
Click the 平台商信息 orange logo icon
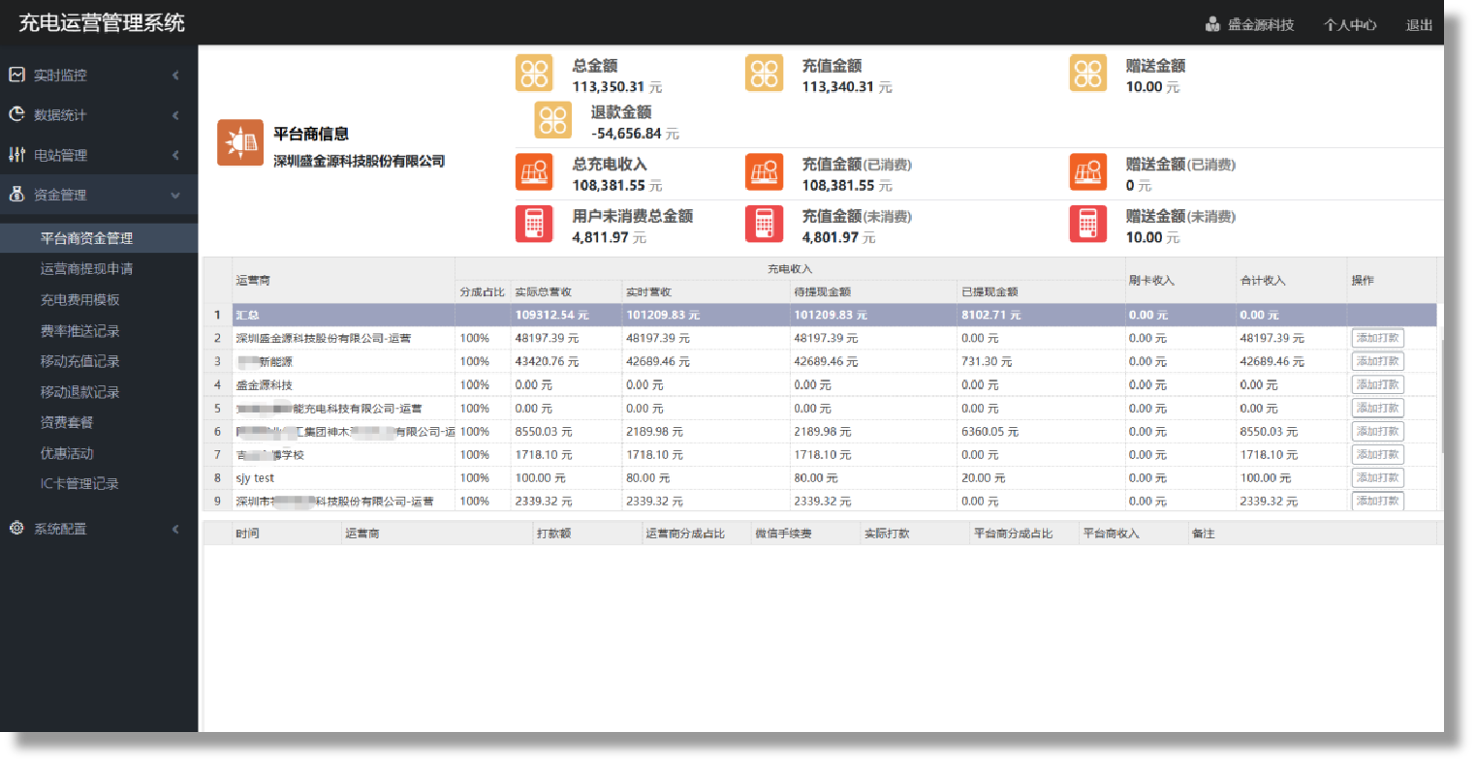point(240,143)
